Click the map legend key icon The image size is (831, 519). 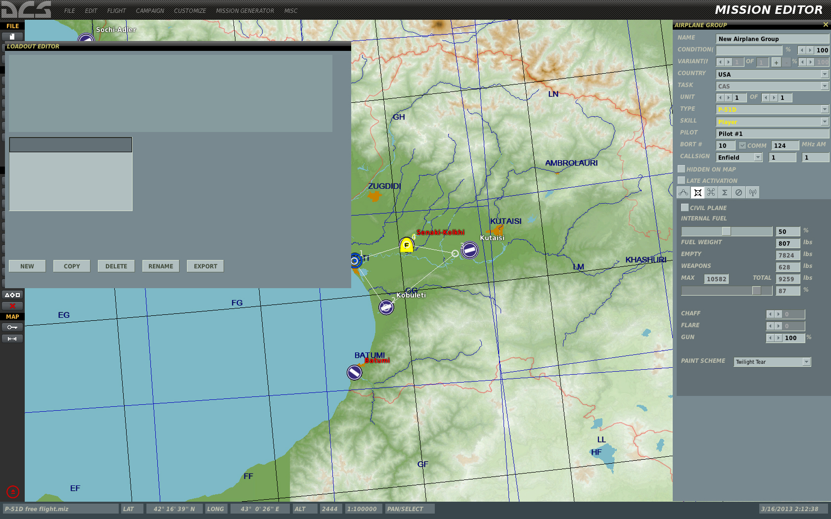(x=12, y=327)
